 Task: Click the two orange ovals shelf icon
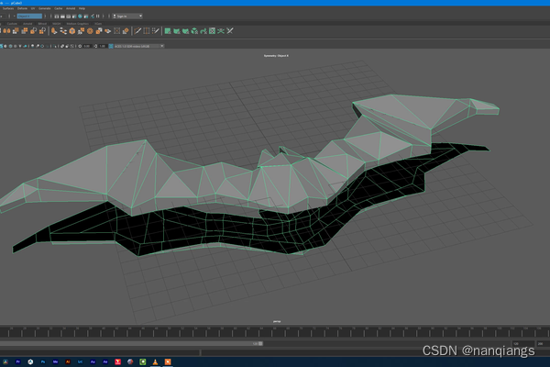6,31
